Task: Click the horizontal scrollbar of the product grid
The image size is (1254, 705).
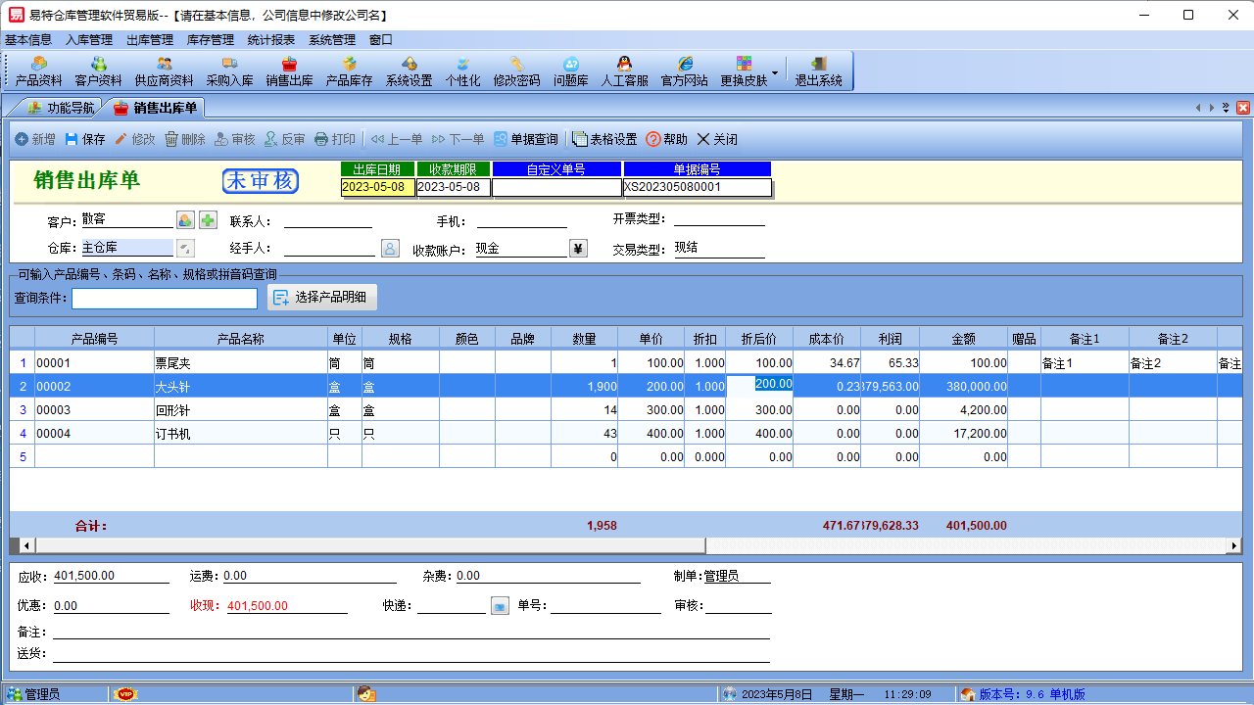Action: (882, 545)
